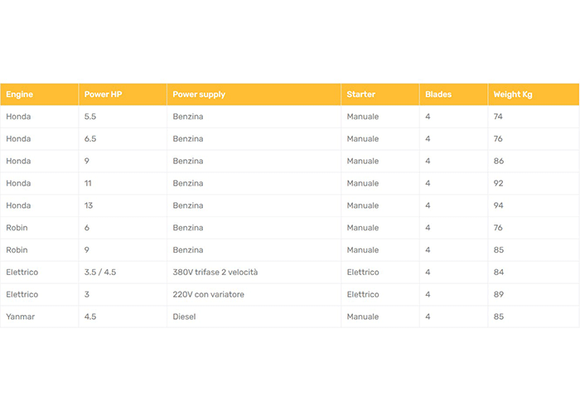Click the weight value 74
The height and width of the screenshot is (406, 580).
click(534, 117)
